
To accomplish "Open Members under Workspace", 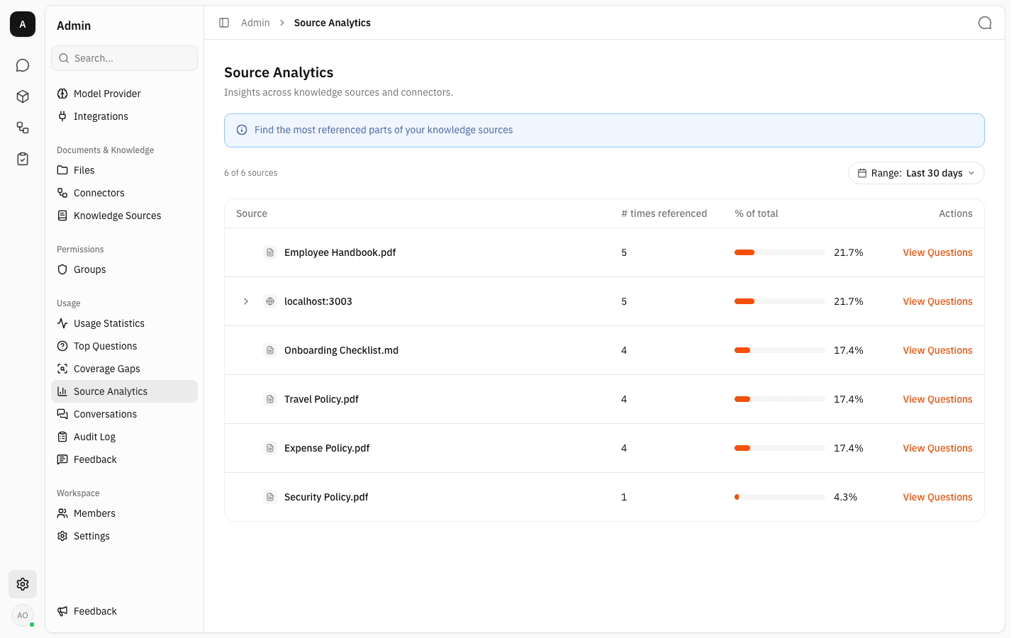I will point(124,513).
